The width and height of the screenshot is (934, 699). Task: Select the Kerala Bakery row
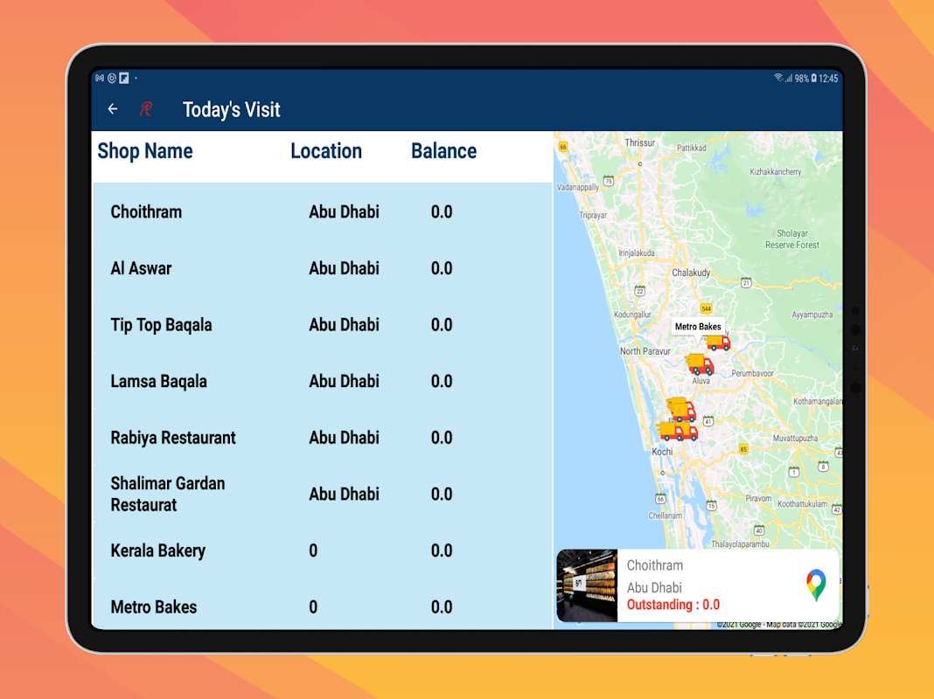pos(322,550)
